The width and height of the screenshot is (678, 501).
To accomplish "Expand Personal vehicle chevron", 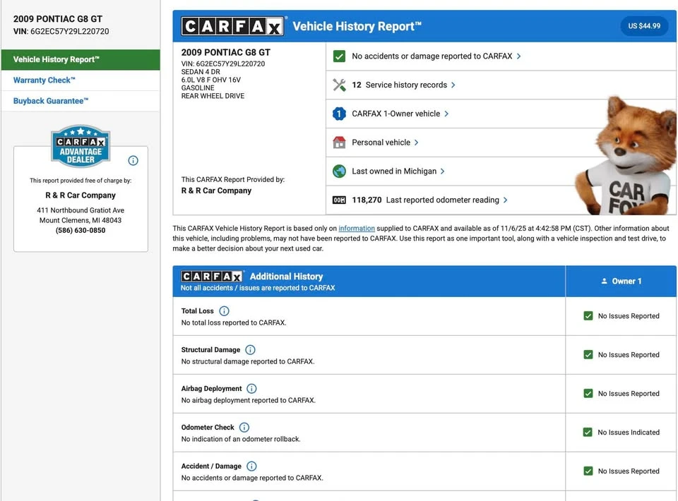I will [x=417, y=143].
